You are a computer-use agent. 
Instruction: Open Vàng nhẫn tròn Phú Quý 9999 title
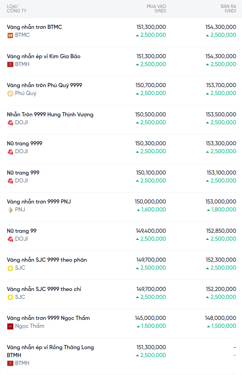(x=44, y=85)
